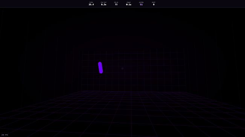This screenshot has width=245, height=137.
Task: Click the on-target time value 0.3s
Action: pos(103,4)
